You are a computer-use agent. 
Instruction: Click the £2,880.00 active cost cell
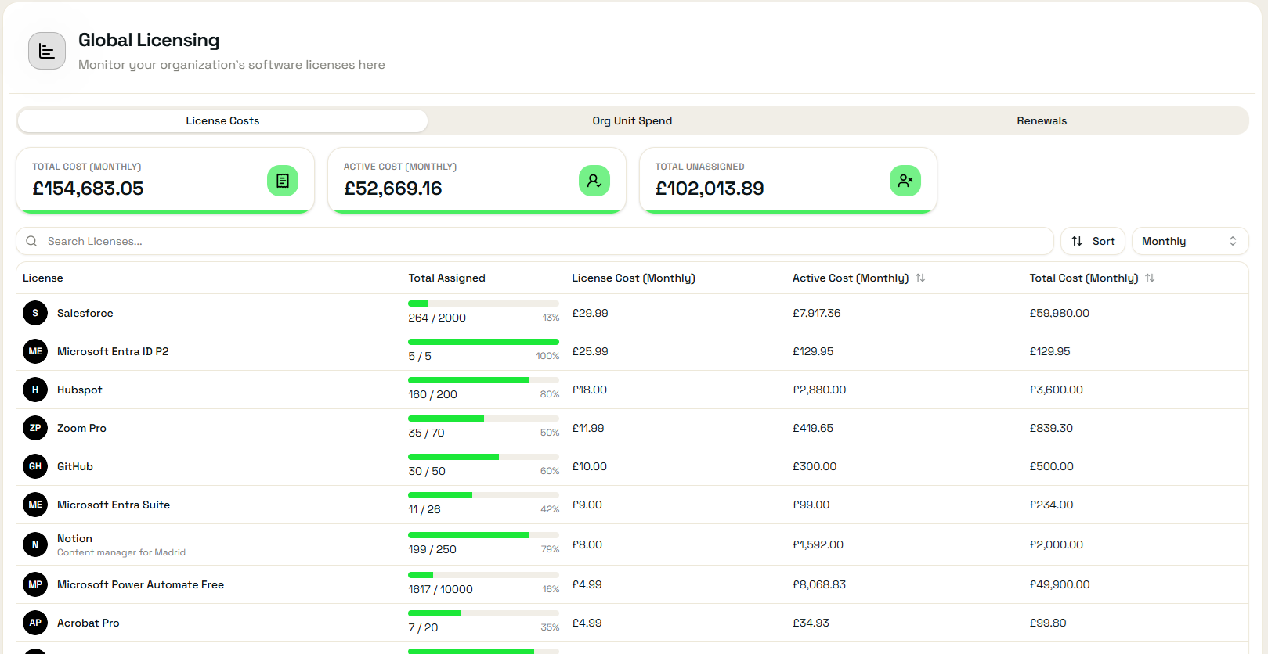pos(819,390)
